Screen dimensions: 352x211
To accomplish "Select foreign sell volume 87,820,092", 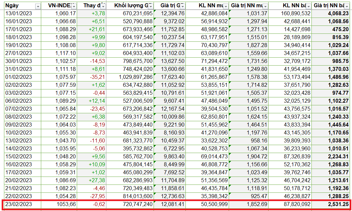I will coord(290,204).
